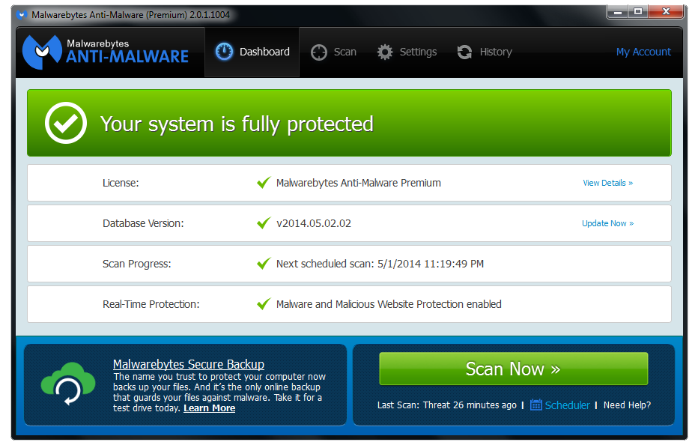Minimize the Malwarebytes window
This screenshot has height=445, width=695.
(x=617, y=11)
